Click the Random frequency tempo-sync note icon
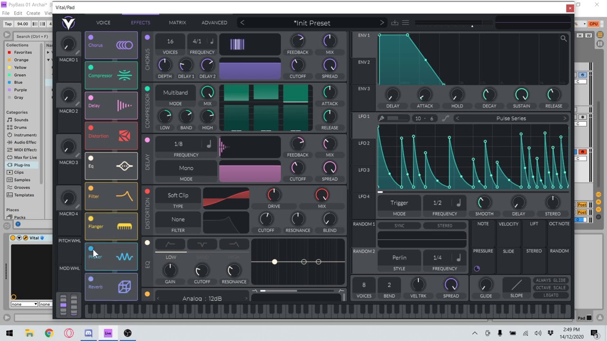 pyautogui.click(x=459, y=258)
